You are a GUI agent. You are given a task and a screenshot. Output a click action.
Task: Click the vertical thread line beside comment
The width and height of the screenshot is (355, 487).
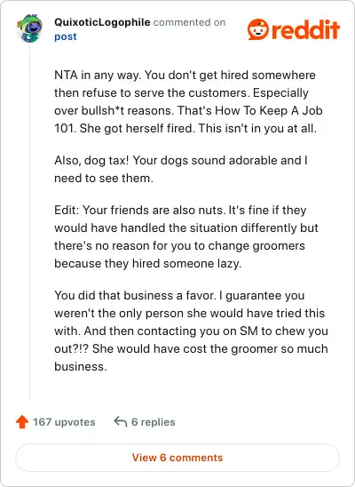[30, 222]
